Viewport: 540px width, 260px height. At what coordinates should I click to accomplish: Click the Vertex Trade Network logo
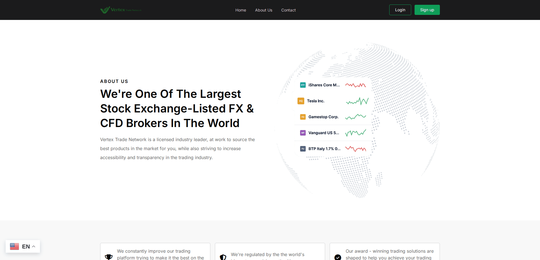coord(120,10)
